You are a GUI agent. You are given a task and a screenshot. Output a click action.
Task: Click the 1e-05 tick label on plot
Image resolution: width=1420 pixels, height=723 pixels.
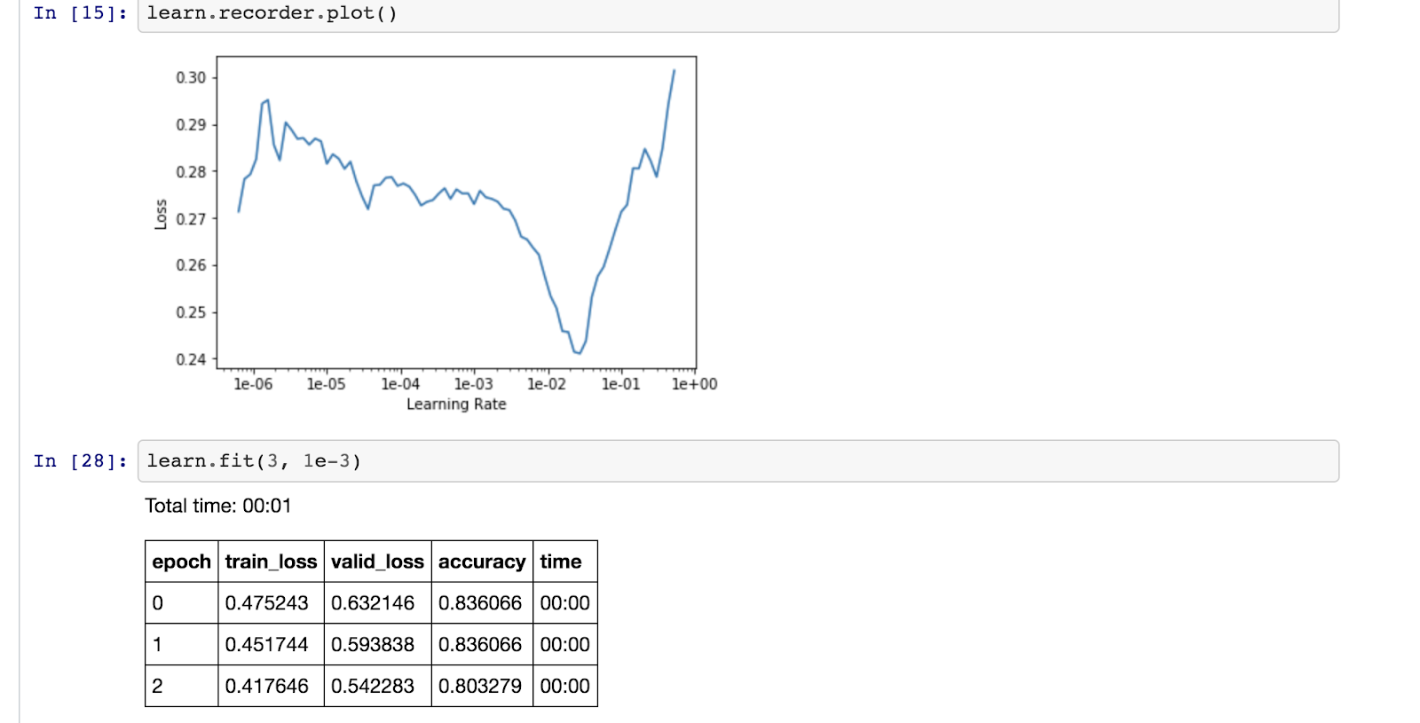point(326,384)
